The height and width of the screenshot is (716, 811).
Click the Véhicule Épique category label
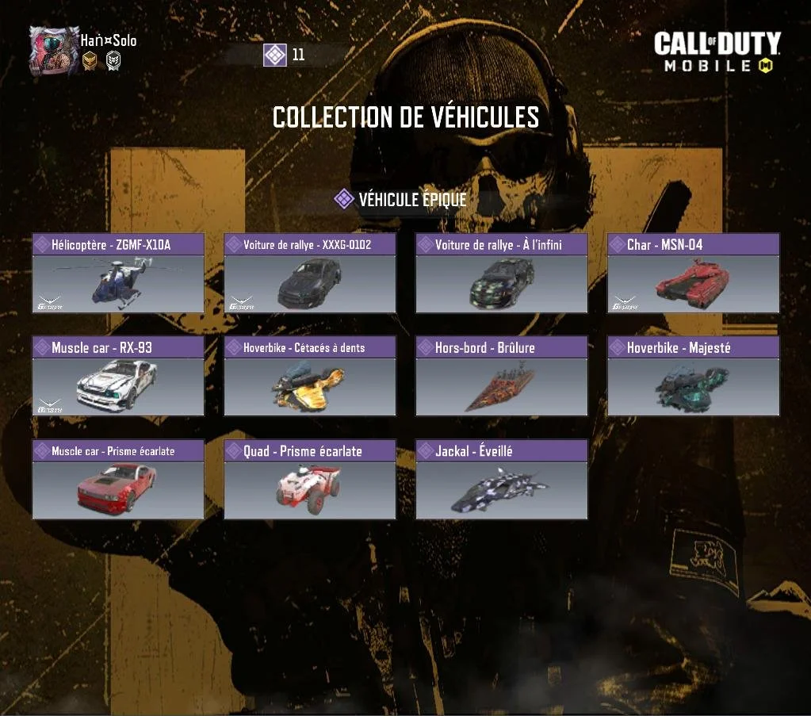tap(413, 199)
